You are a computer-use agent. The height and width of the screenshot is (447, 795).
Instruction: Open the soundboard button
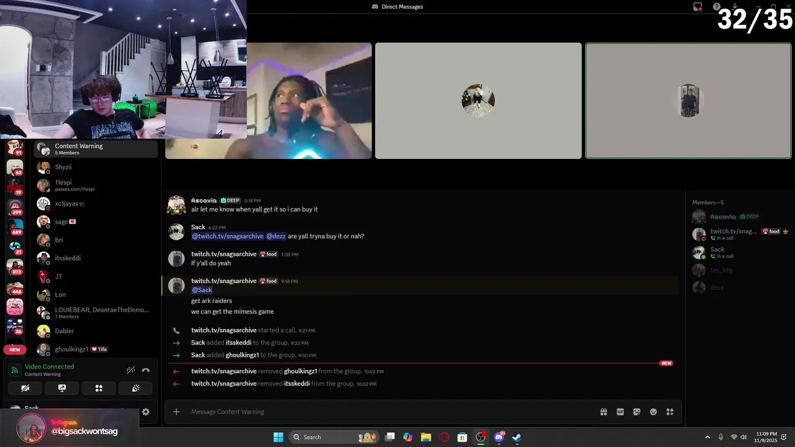click(x=135, y=388)
